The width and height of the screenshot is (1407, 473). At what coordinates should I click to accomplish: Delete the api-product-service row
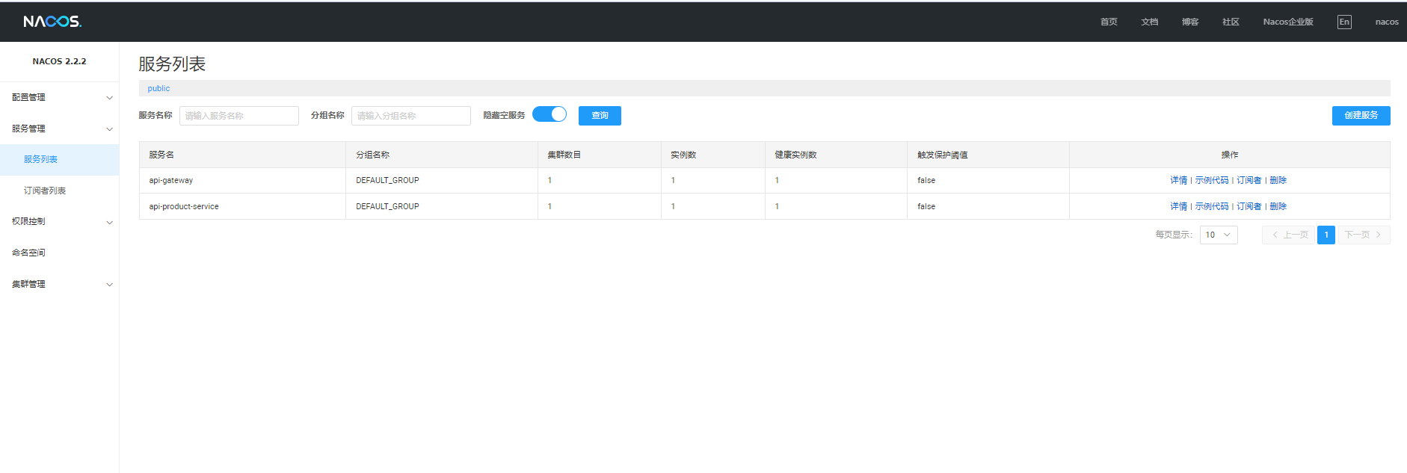click(x=1278, y=206)
